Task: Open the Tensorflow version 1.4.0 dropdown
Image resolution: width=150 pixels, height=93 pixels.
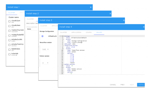Action: point(45,49)
